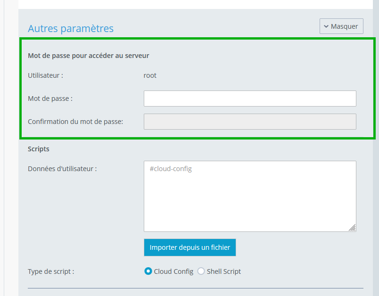Choose the Shell Script radio button
Screen dimensions: 379x296
pos(201,271)
